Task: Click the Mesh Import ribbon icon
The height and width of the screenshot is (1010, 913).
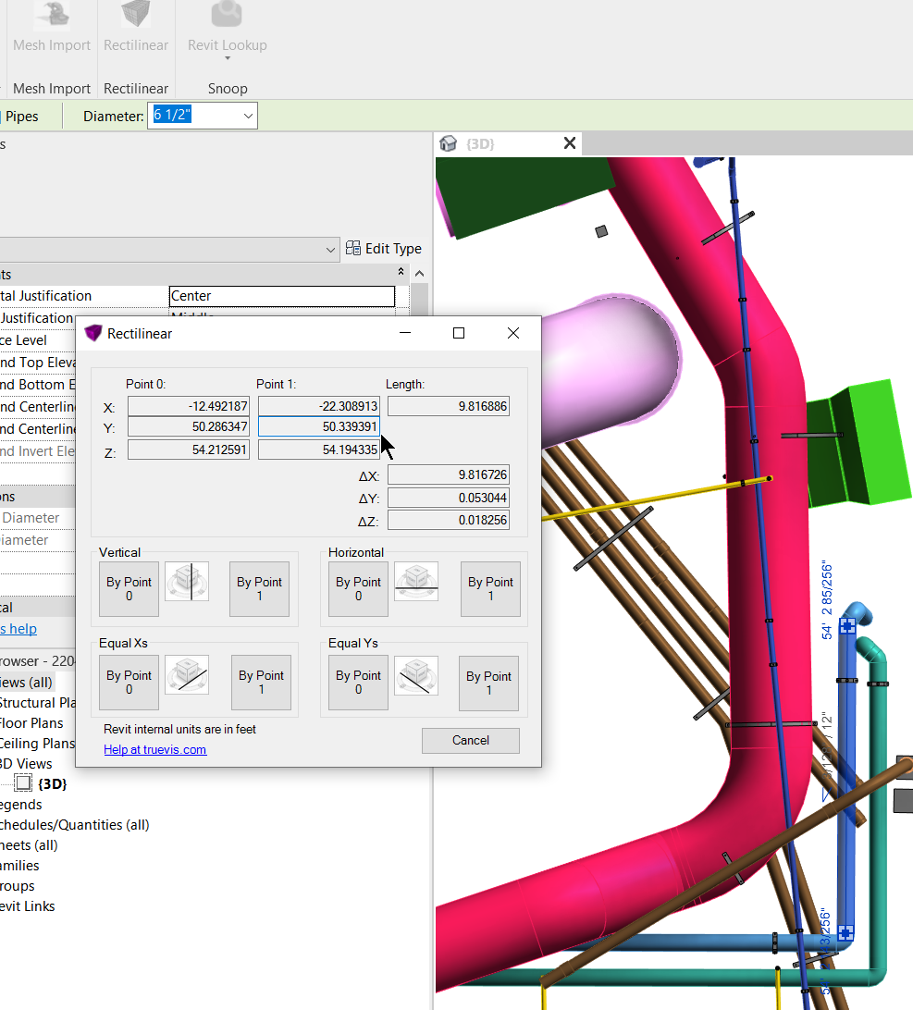Action: pos(52,16)
